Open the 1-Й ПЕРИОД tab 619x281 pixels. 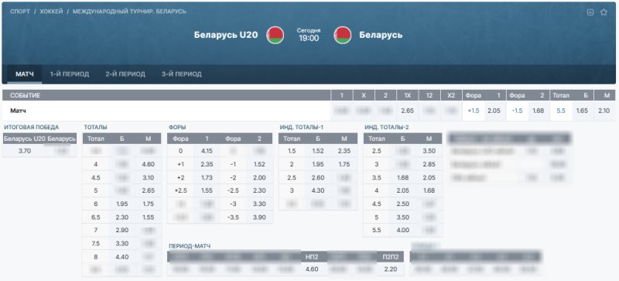69,74
